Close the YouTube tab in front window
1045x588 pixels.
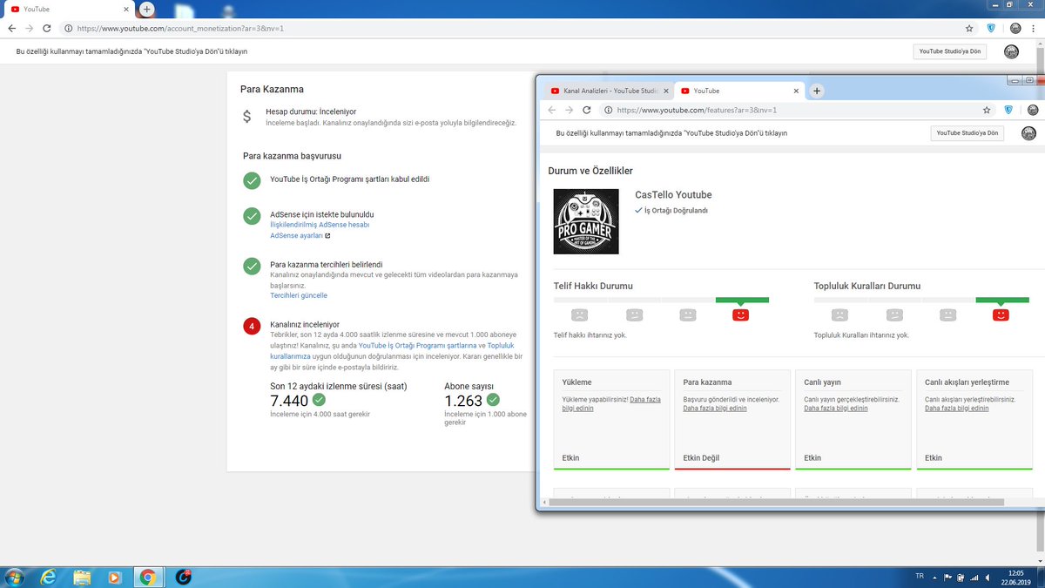(x=795, y=91)
